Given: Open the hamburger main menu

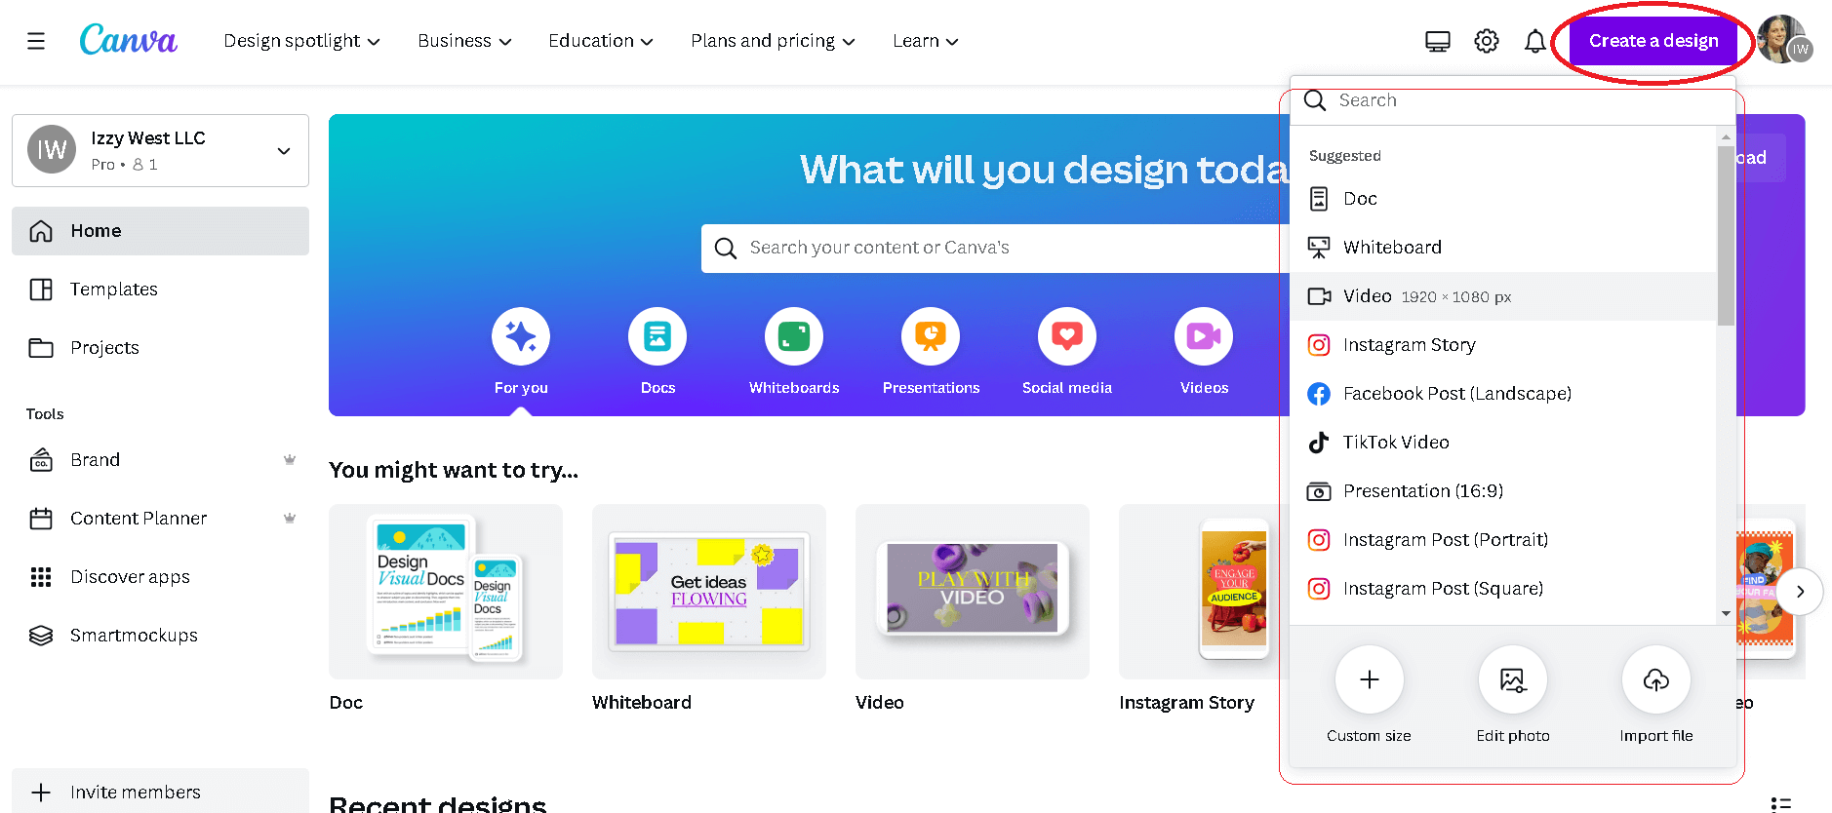Looking at the screenshot, I should click(x=36, y=41).
